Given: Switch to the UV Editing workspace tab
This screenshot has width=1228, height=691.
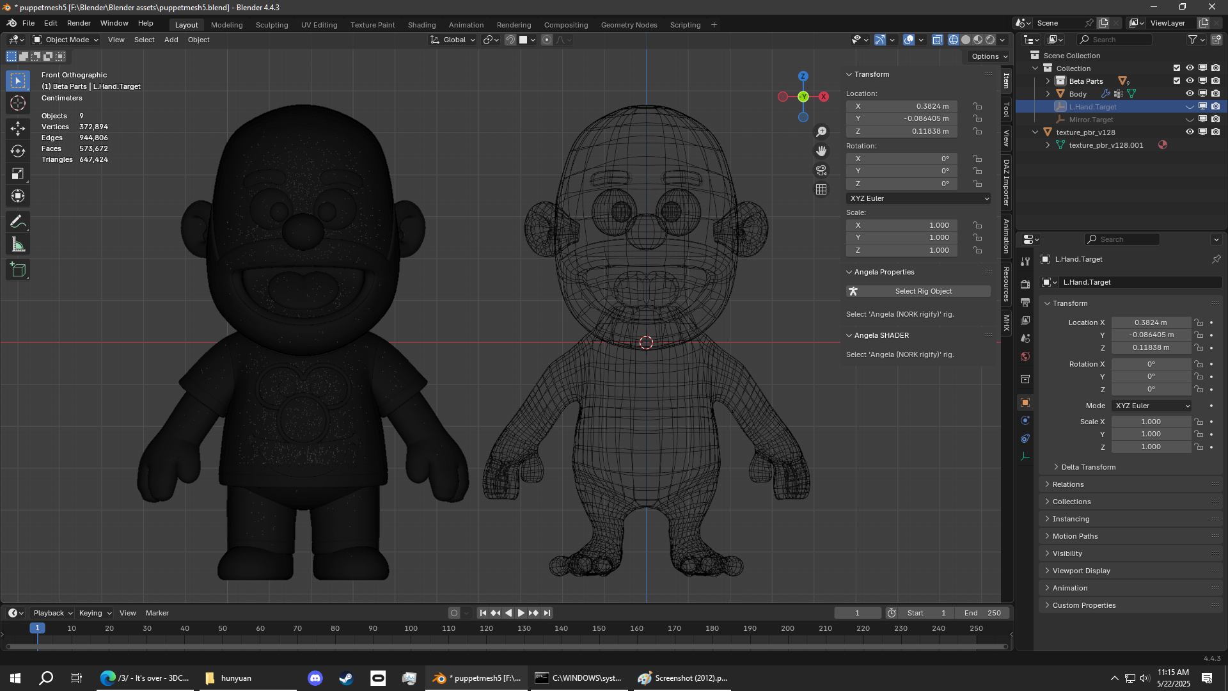Looking at the screenshot, I should [319, 25].
